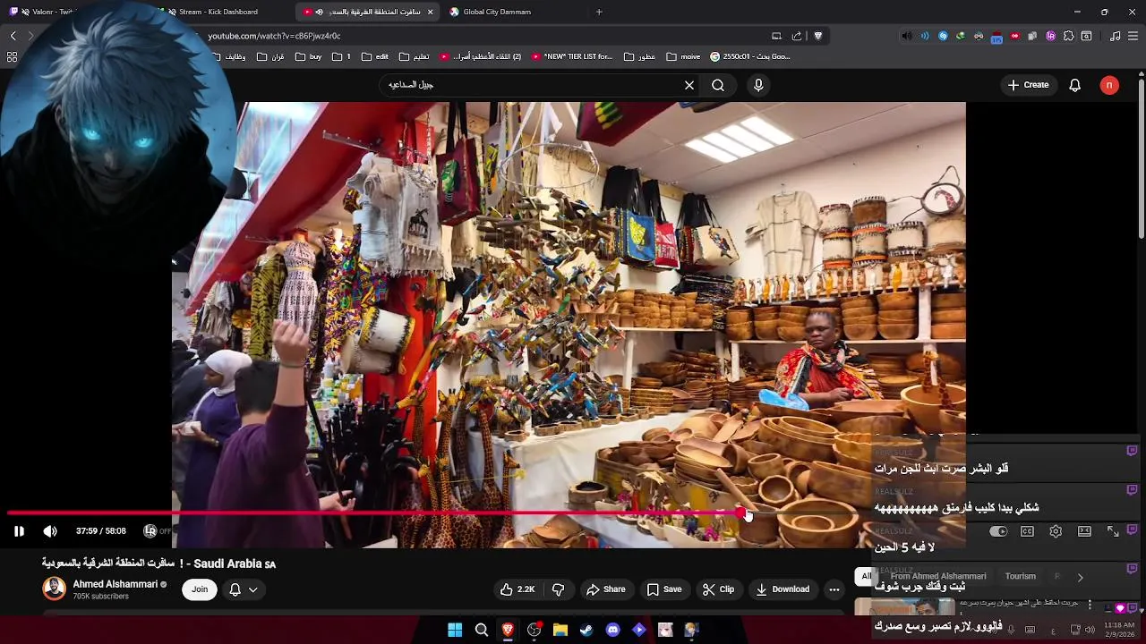Viewport: 1146px width, 644px height.
Task: Open a new browser tab
Action: [x=599, y=12]
